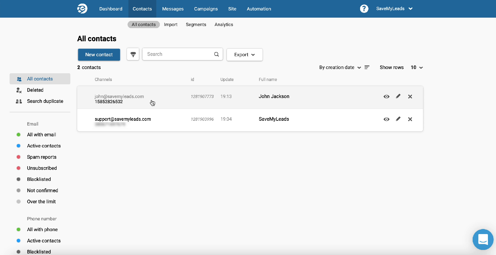The height and width of the screenshot is (255, 496).
Task: Click the search magnifier icon
Action: coord(216,54)
